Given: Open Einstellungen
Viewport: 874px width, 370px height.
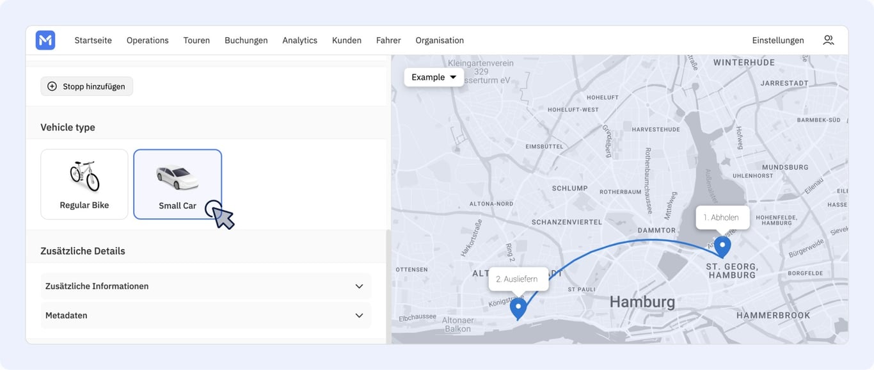Looking at the screenshot, I should tap(778, 40).
